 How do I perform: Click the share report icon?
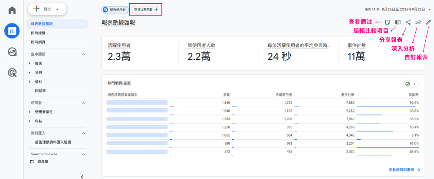pos(408,22)
